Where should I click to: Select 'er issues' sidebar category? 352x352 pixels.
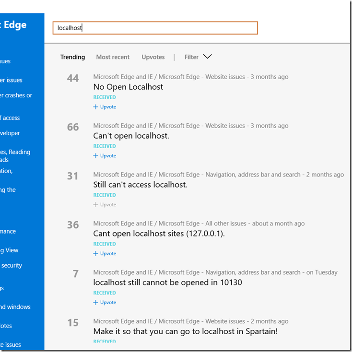click(x=11, y=81)
